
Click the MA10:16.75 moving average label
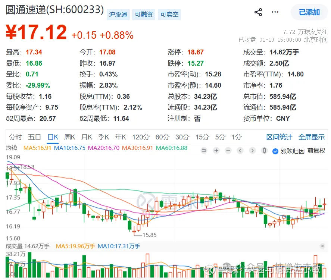(70, 148)
